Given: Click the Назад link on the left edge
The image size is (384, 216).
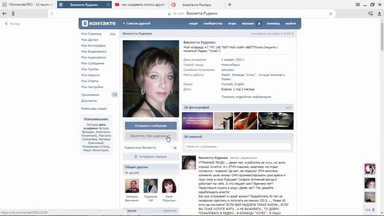Looking at the screenshot, I should click(x=12, y=24).
